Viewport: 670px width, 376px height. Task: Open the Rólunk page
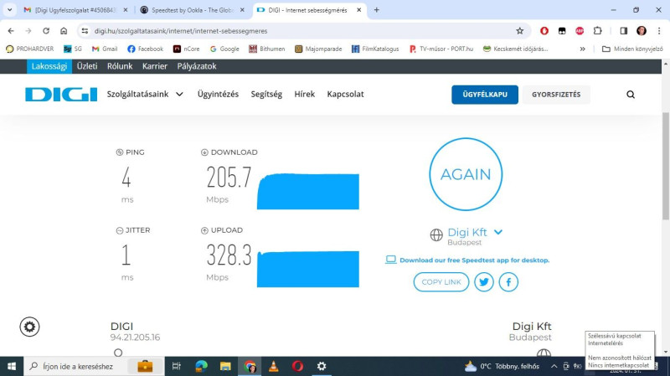pos(120,66)
